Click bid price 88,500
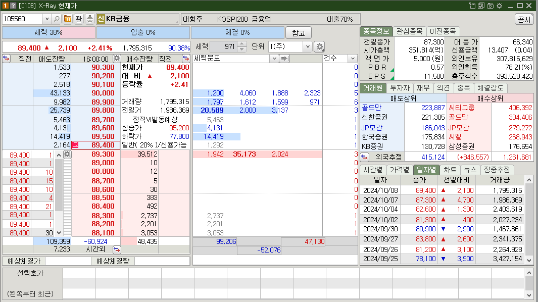 click(x=103, y=197)
